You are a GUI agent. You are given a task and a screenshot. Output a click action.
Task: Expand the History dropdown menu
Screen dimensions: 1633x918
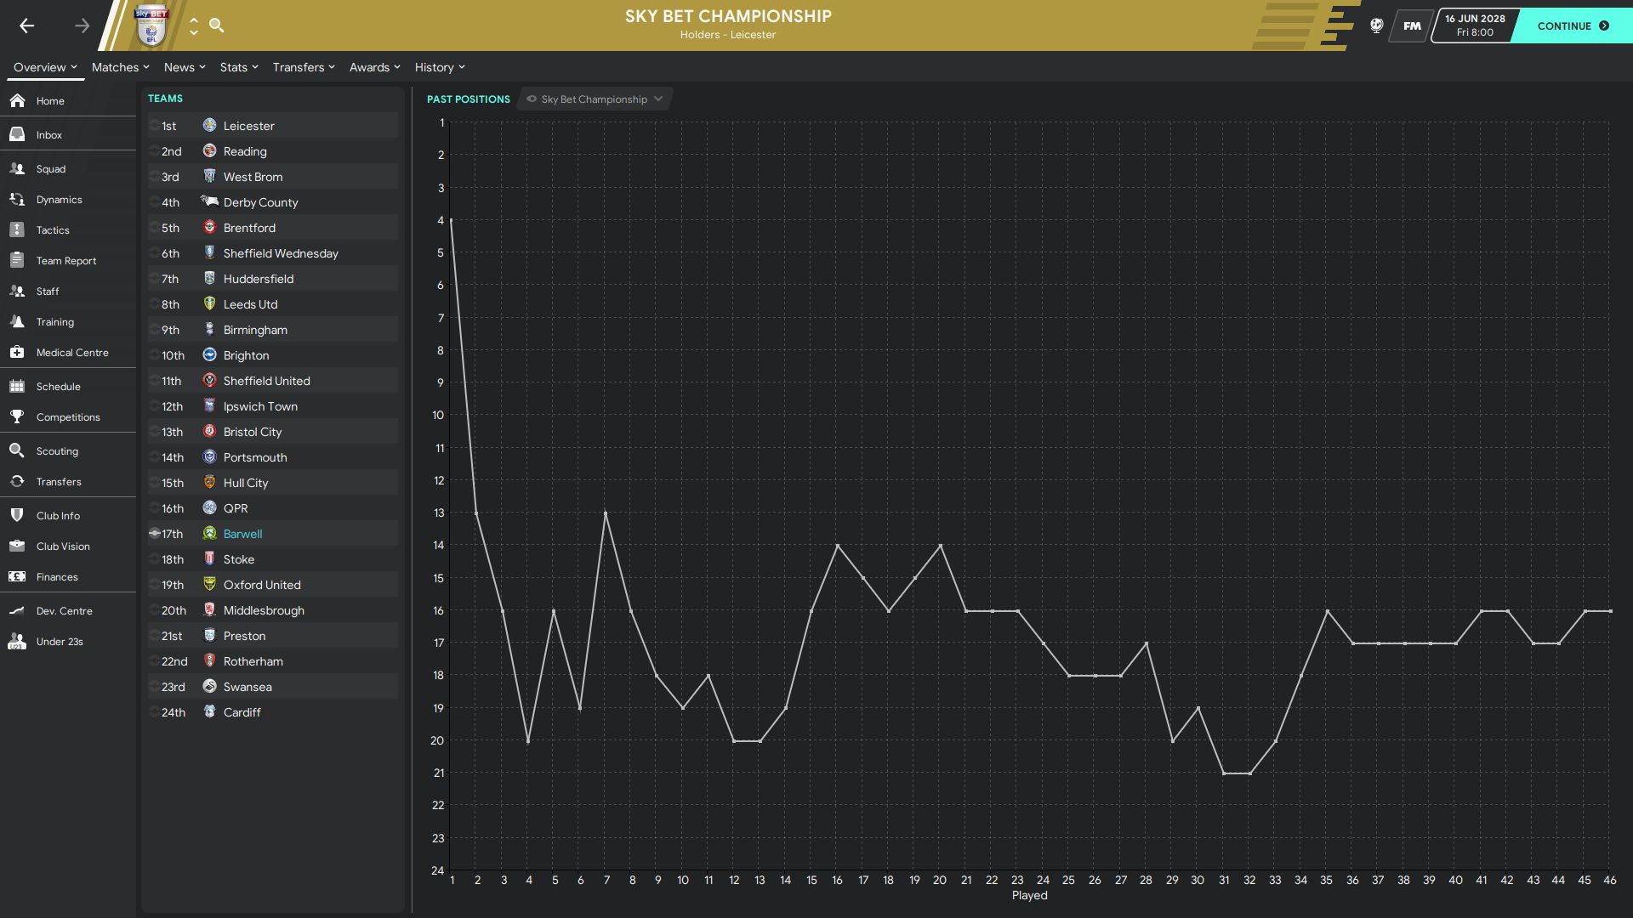pyautogui.click(x=440, y=67)
